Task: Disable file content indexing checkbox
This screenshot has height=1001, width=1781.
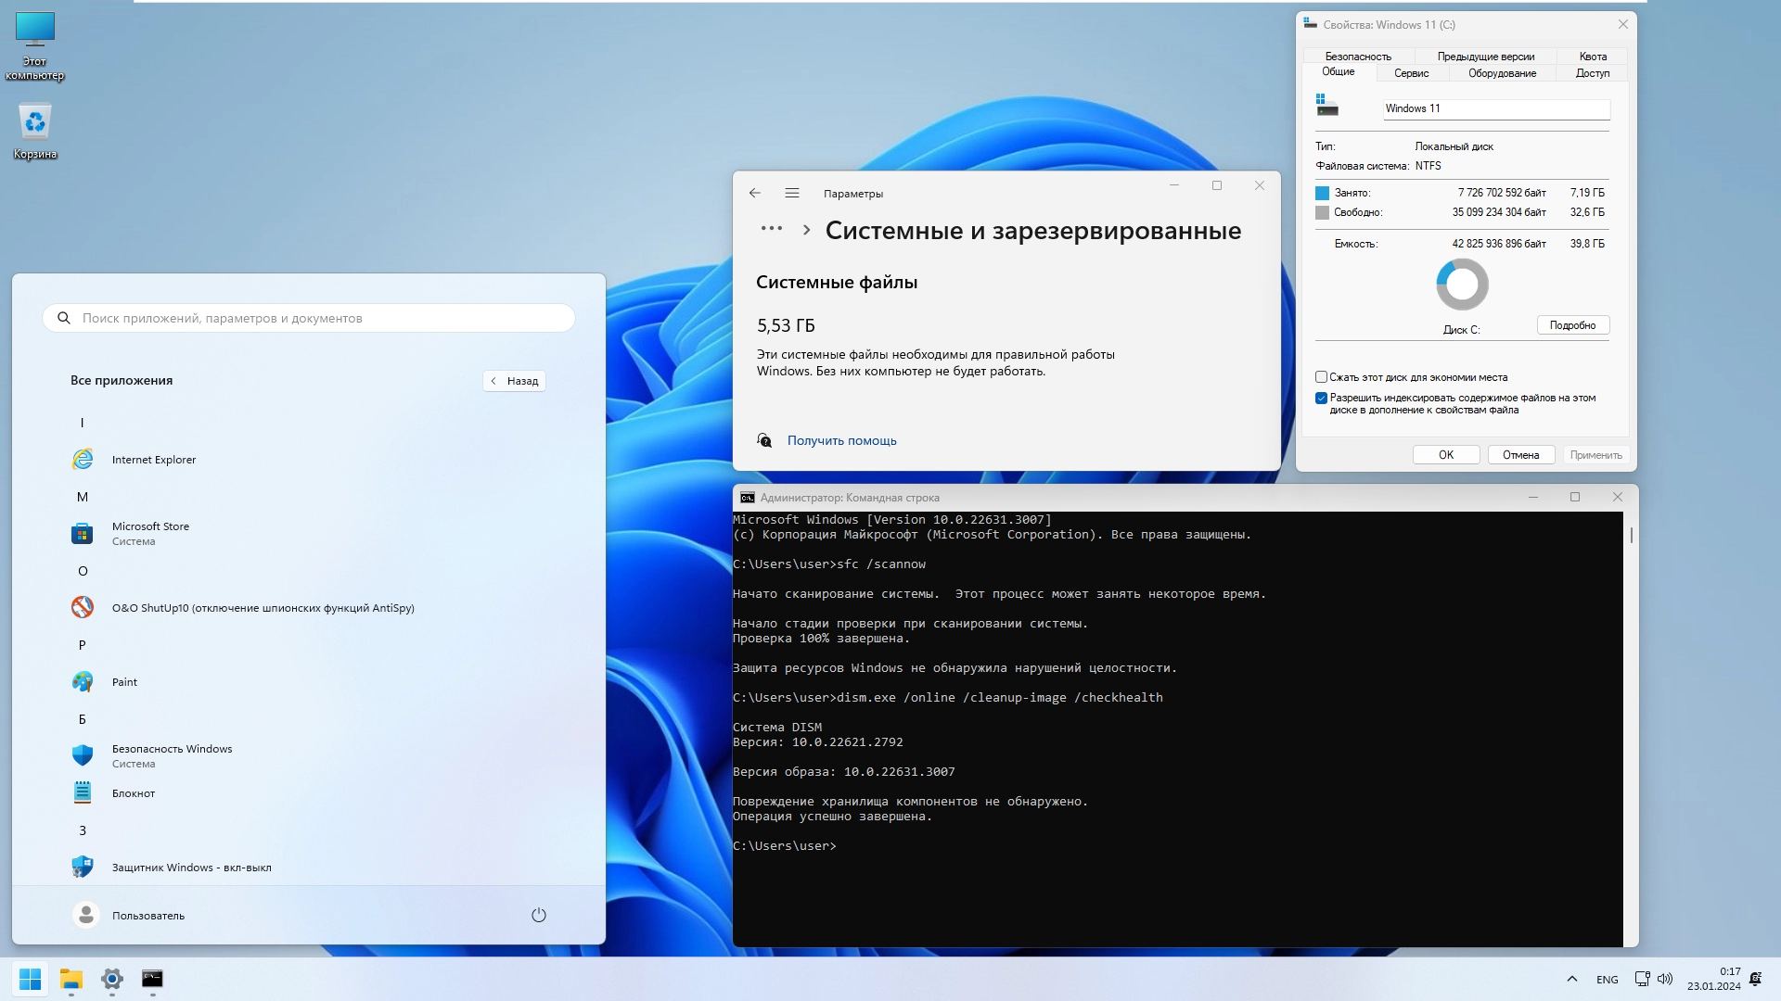Action: 1322,399
